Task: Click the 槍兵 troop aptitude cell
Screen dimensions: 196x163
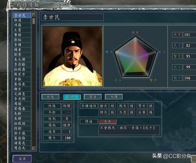Action: click(104, 106)
